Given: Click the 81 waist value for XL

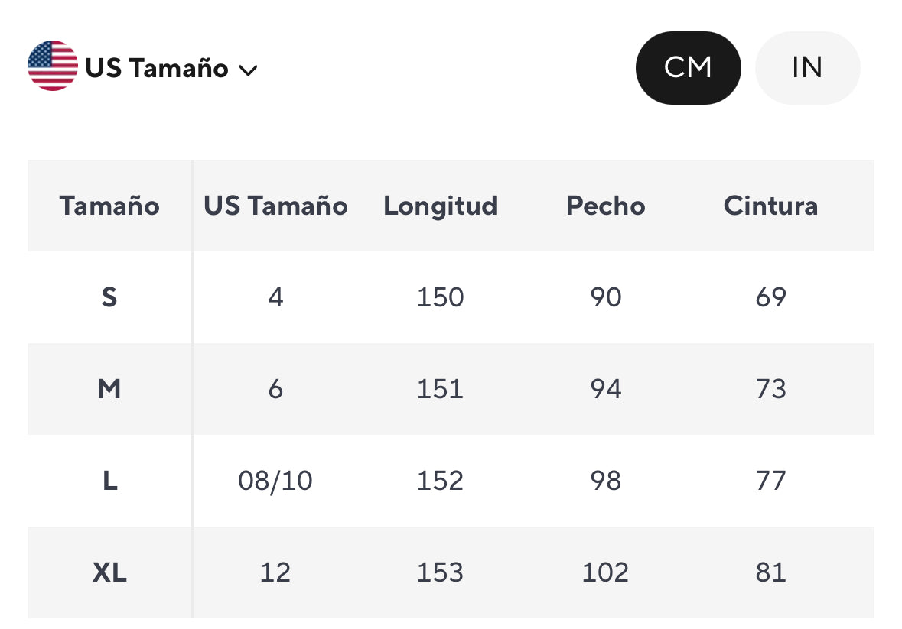Looking at the screenshot, I should point(770,572).
